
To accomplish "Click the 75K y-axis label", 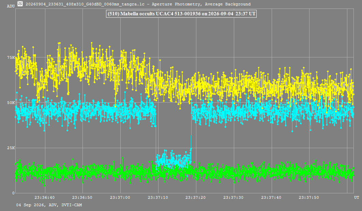I will tap(11, 57).
